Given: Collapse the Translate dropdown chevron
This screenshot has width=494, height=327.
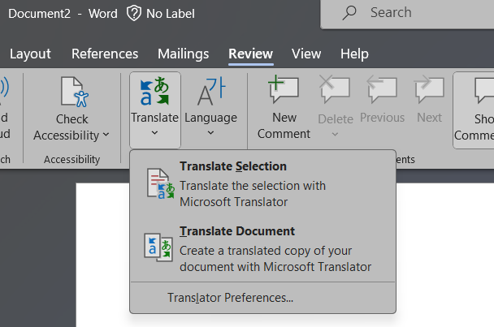Looking at the screenshot, I should click(154, 133).
